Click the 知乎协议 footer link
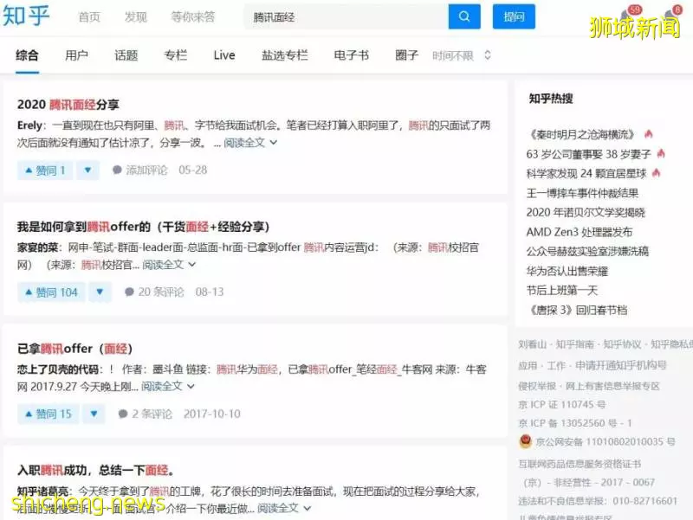693x520 pixels. pyautogui.click(x=622, y=344)
